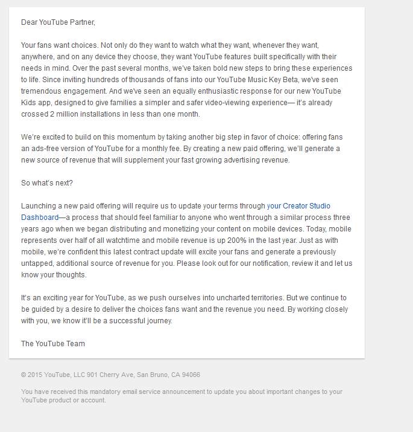Click the mandatory email service announcement notice
Screen dimensions: 413x432
click(181, 396)
